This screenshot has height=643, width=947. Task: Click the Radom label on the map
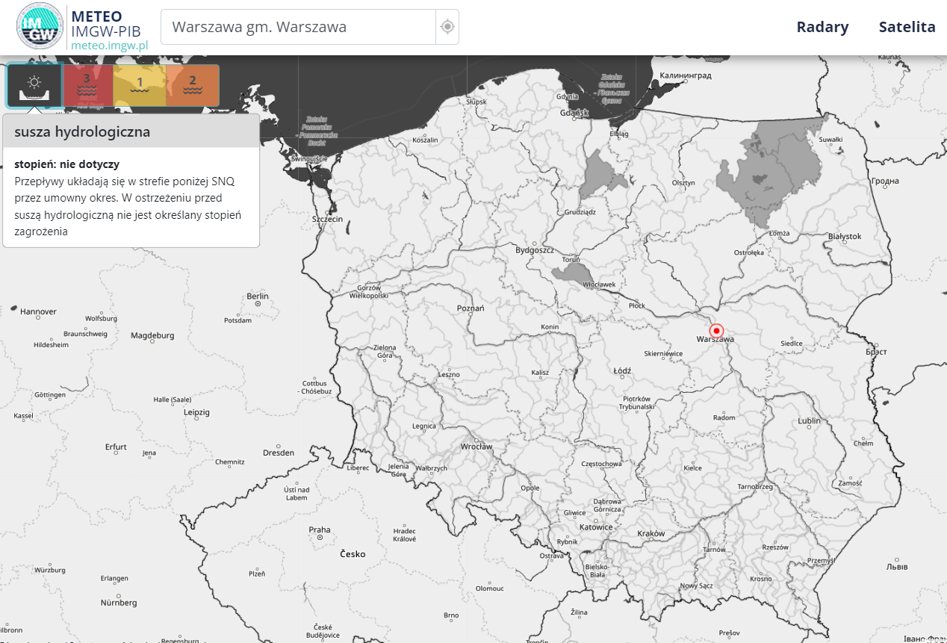[724, 417]
